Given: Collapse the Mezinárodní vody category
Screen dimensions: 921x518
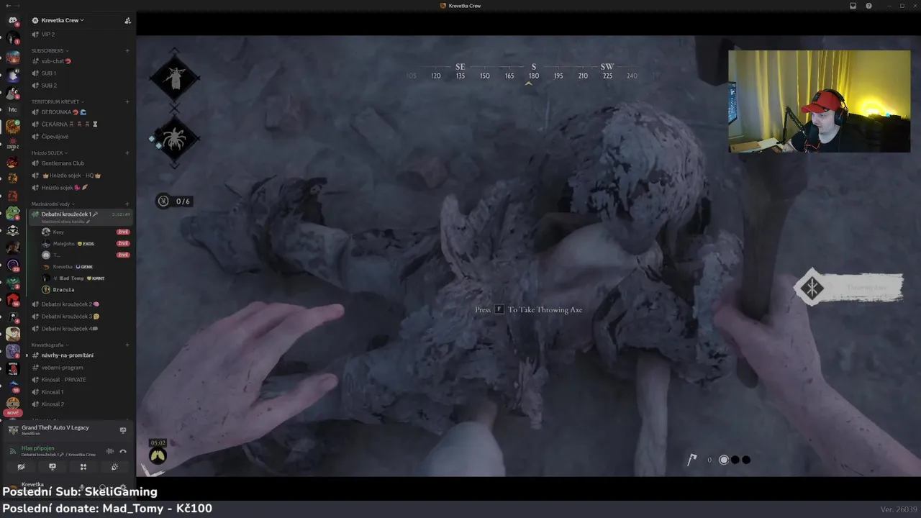Looking at the screenshot, I should [x=53, y=204].
